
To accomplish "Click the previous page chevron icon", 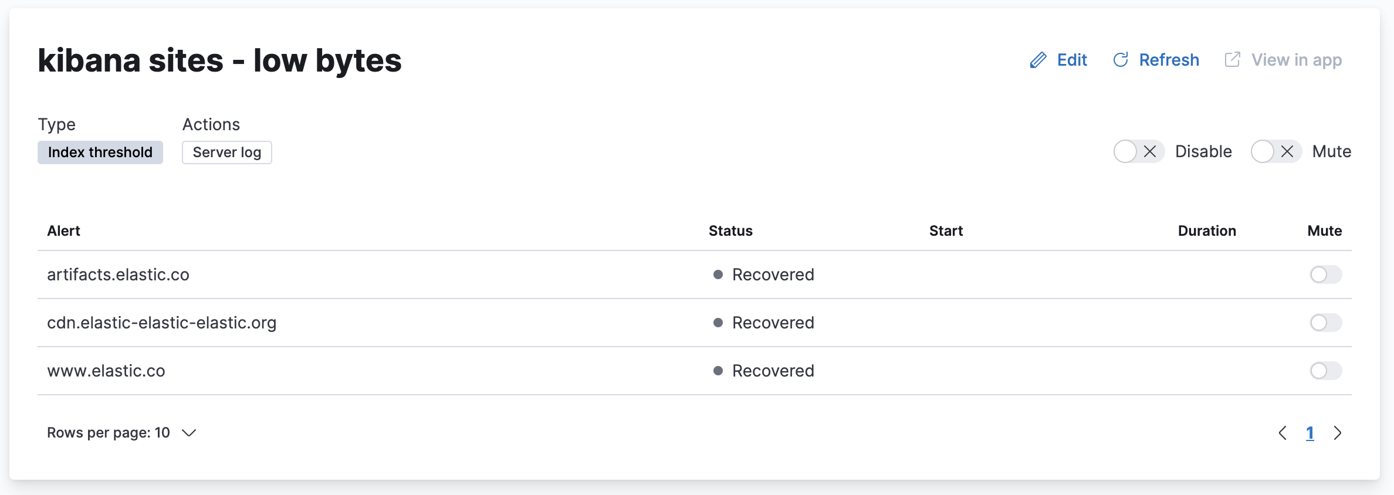I will click(x=1283, y=433).
